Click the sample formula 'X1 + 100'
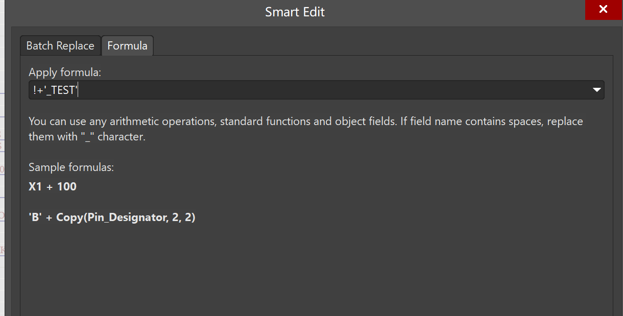The image size is (623, 316). [x=53, y=187]
